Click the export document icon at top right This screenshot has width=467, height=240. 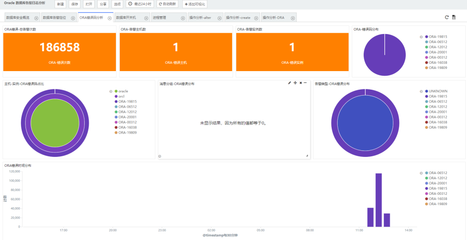(x=454, y=17)
